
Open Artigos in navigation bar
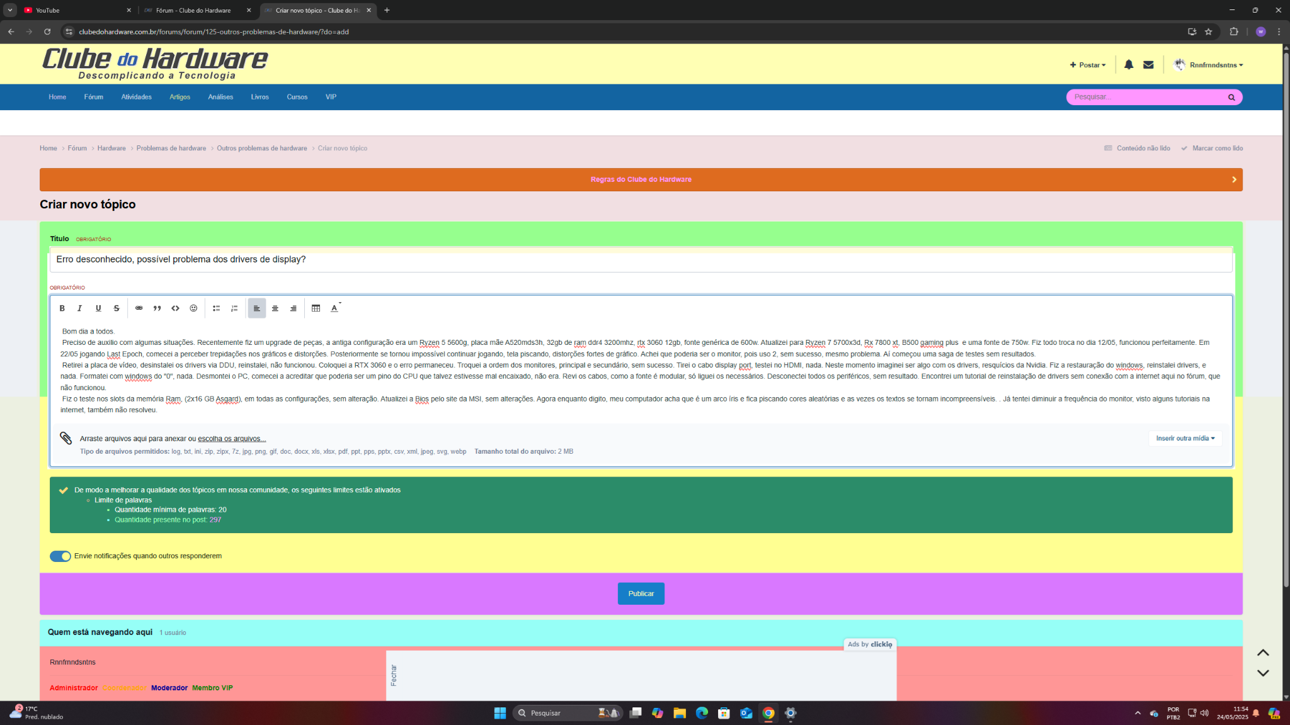180,97
